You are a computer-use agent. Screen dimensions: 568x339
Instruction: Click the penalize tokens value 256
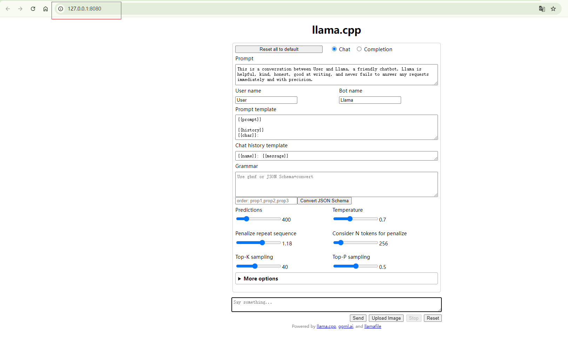coord(384,244)
